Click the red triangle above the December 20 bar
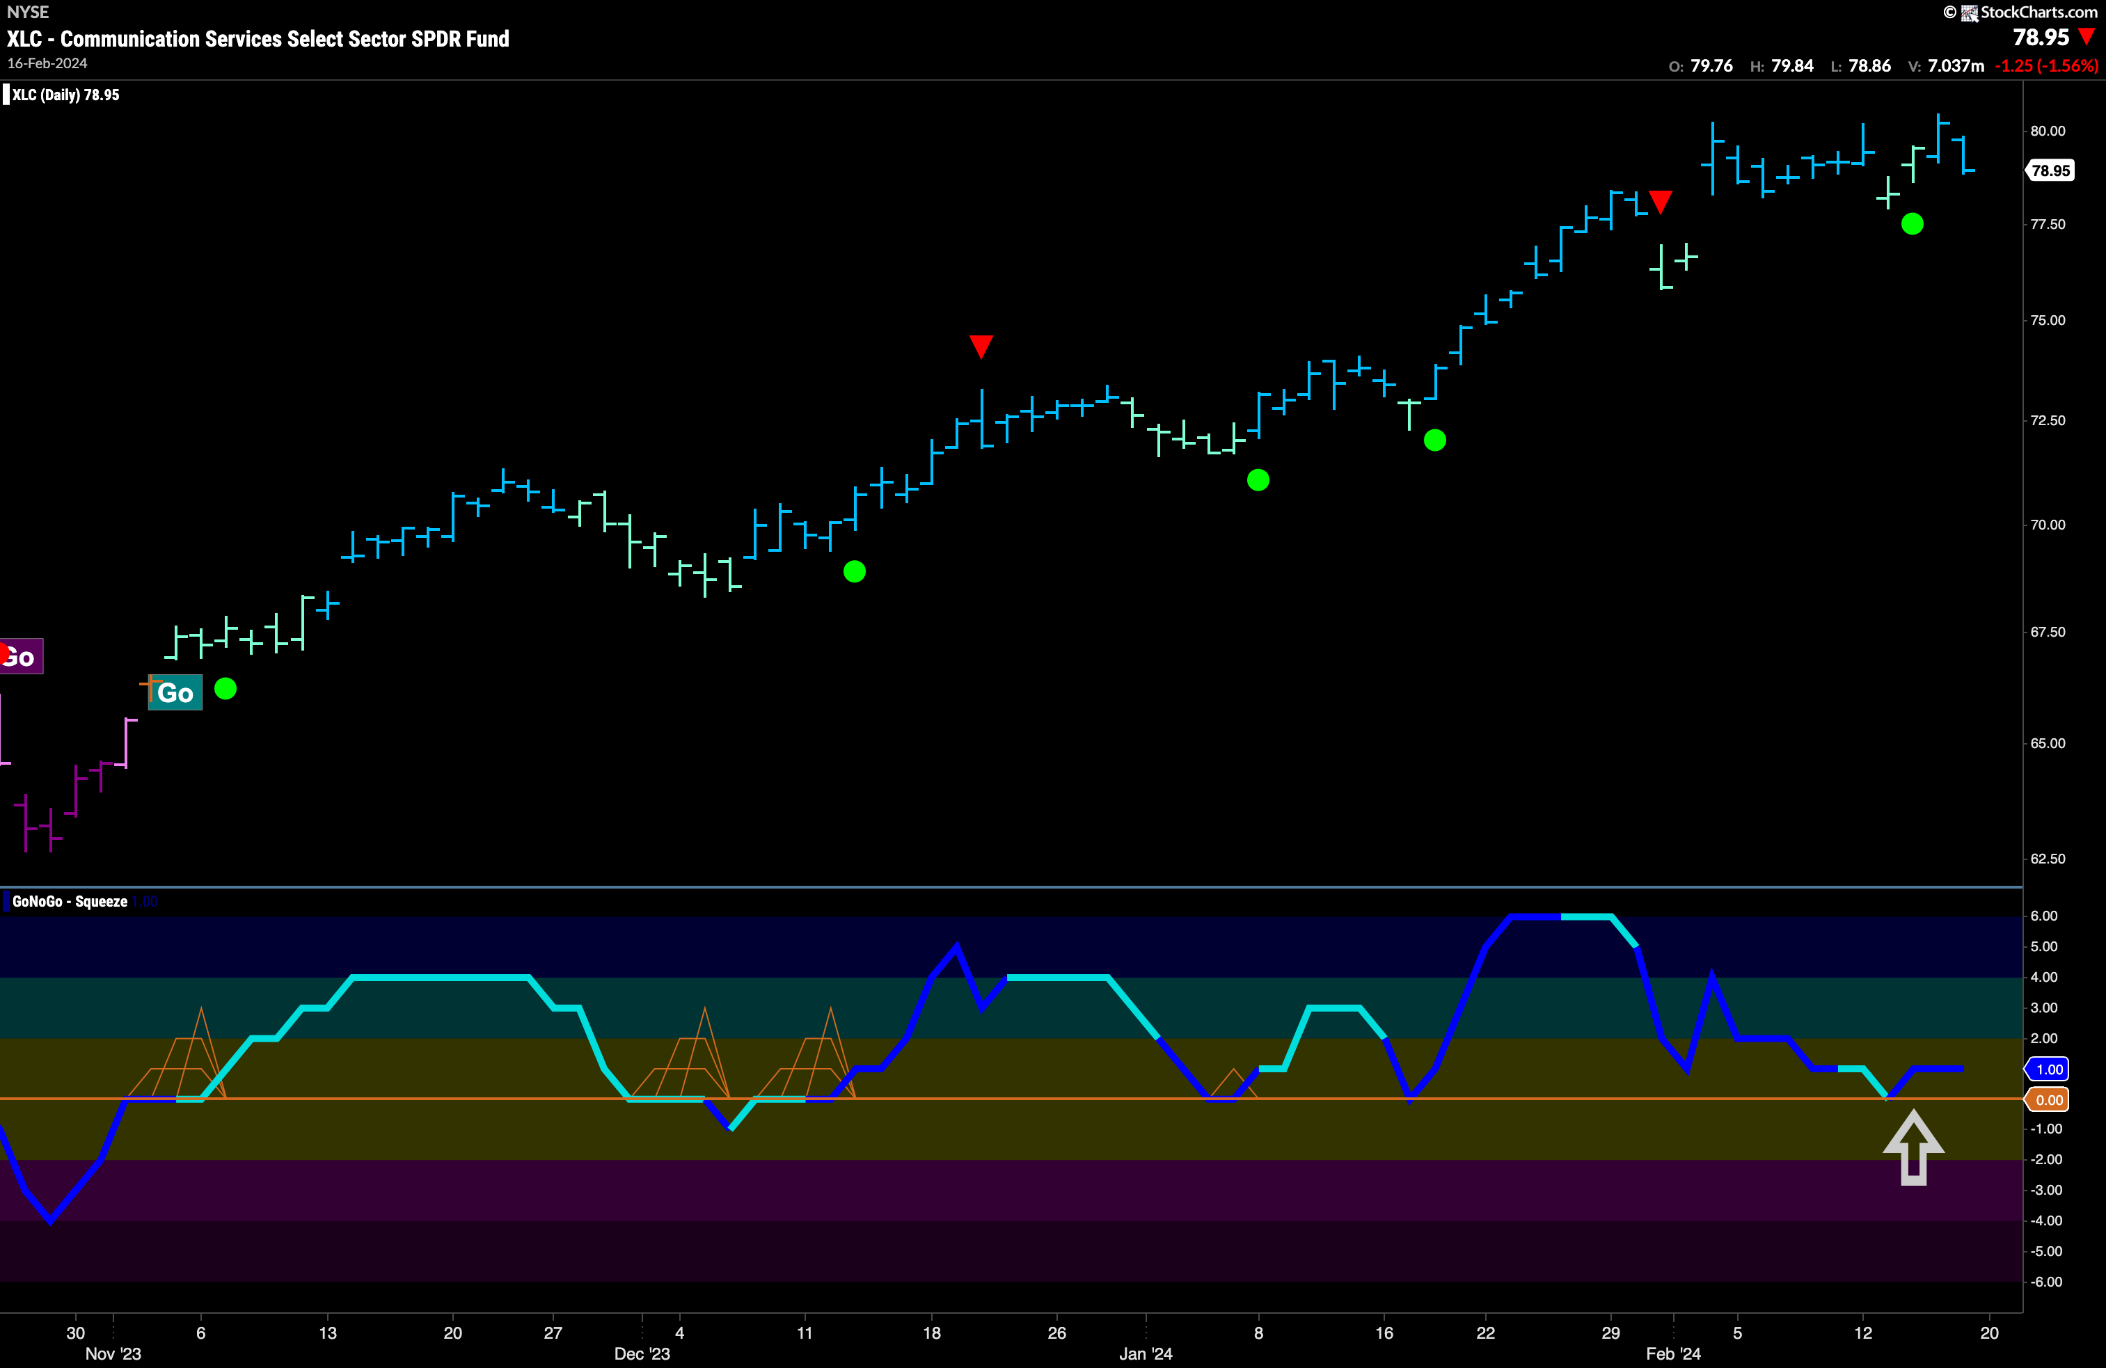 (x=981, y=346)
